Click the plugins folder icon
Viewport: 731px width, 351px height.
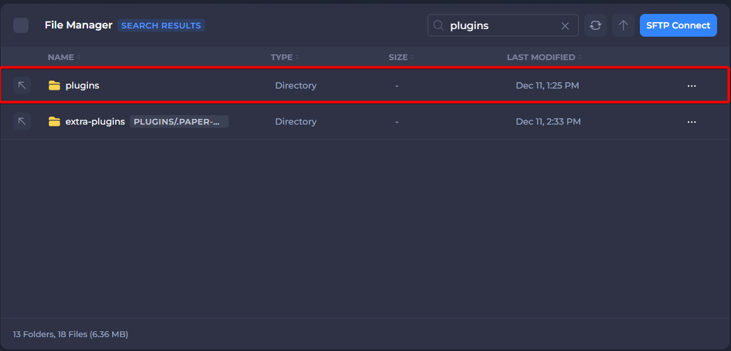point(54,85)
